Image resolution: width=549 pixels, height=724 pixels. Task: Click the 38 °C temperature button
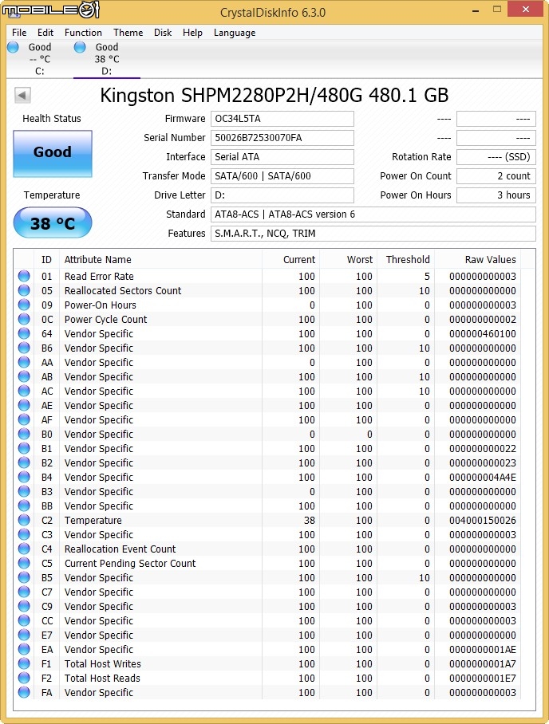click(53, 223)
